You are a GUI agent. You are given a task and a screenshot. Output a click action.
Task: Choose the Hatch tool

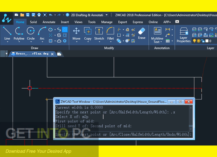point(50,41)
